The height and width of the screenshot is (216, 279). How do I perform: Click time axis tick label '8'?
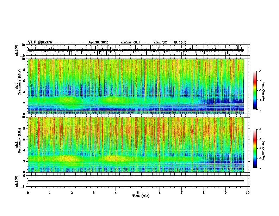[204, 193]
